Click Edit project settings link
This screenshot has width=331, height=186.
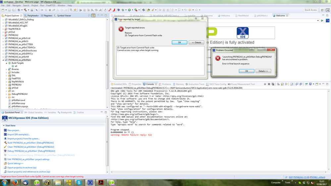tap(28, 160)
